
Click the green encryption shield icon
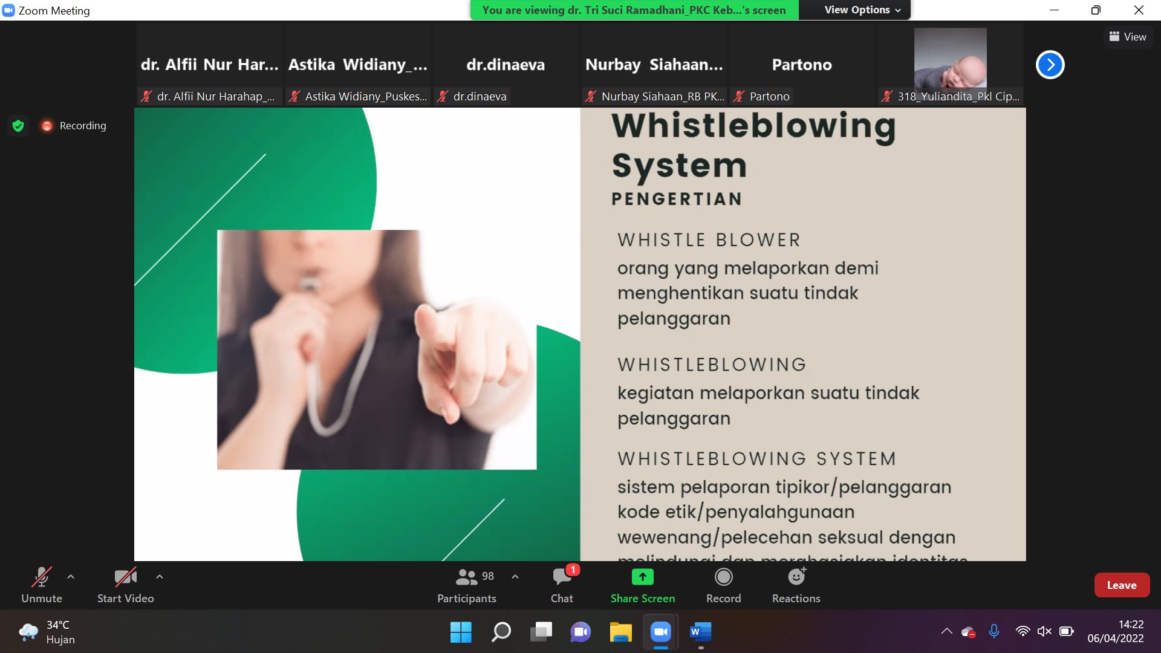[18, 126]
